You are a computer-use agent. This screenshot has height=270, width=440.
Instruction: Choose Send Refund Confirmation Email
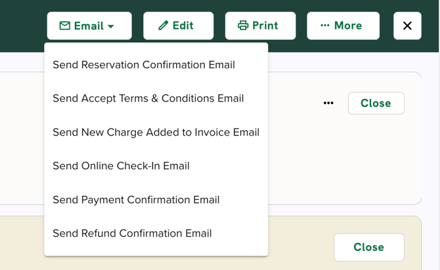click(156, 233)
